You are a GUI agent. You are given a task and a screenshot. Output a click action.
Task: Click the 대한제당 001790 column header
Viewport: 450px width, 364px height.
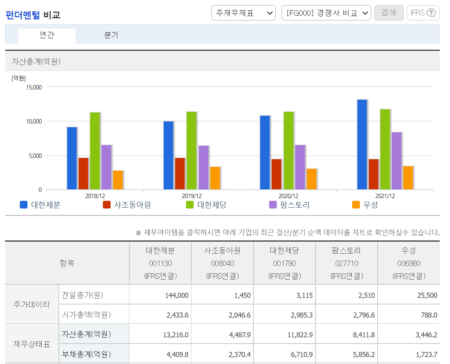285,263
